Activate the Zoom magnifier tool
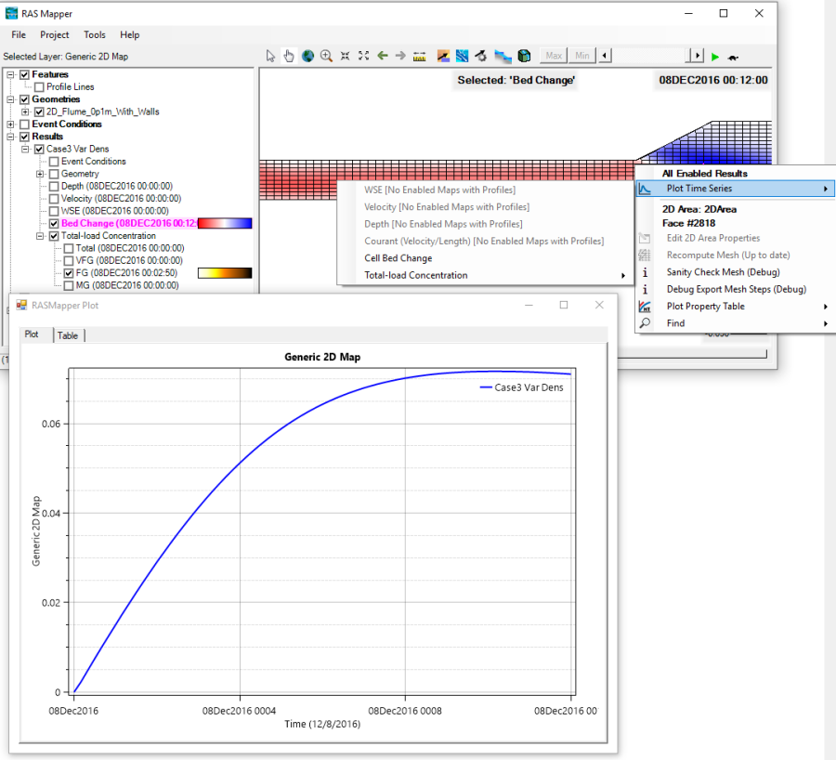Screen dimensions: 836x760 (x=326, y=56)
